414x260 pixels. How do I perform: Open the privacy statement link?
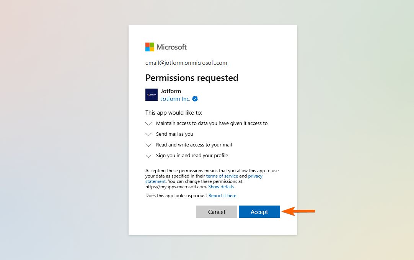pyautogui.click(x=255, y=176)
